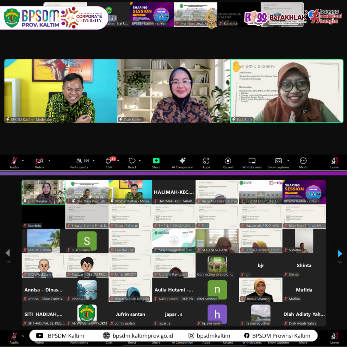Select the Susi Silviani avatar tile
Image resolution: width=347 pixels, height=347 pixels.
[x=87, y=241]
